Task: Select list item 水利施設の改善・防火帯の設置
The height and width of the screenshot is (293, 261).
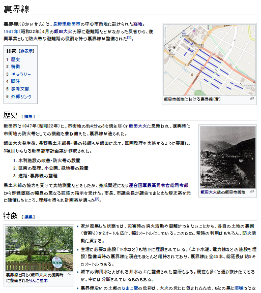Action: pos(49,160)
